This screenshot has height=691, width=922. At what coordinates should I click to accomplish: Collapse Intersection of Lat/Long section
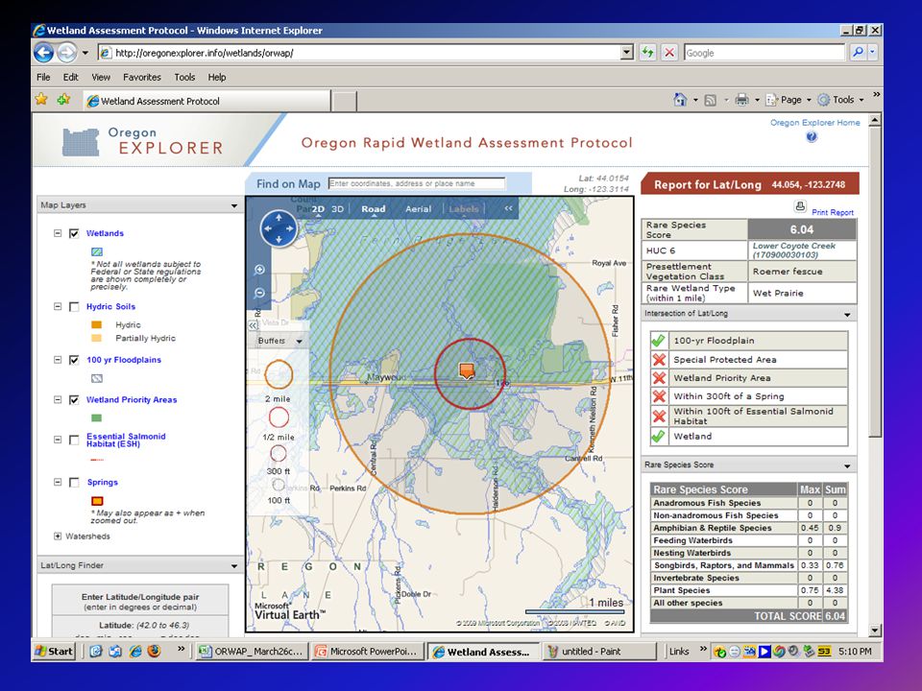pos(847,315)
